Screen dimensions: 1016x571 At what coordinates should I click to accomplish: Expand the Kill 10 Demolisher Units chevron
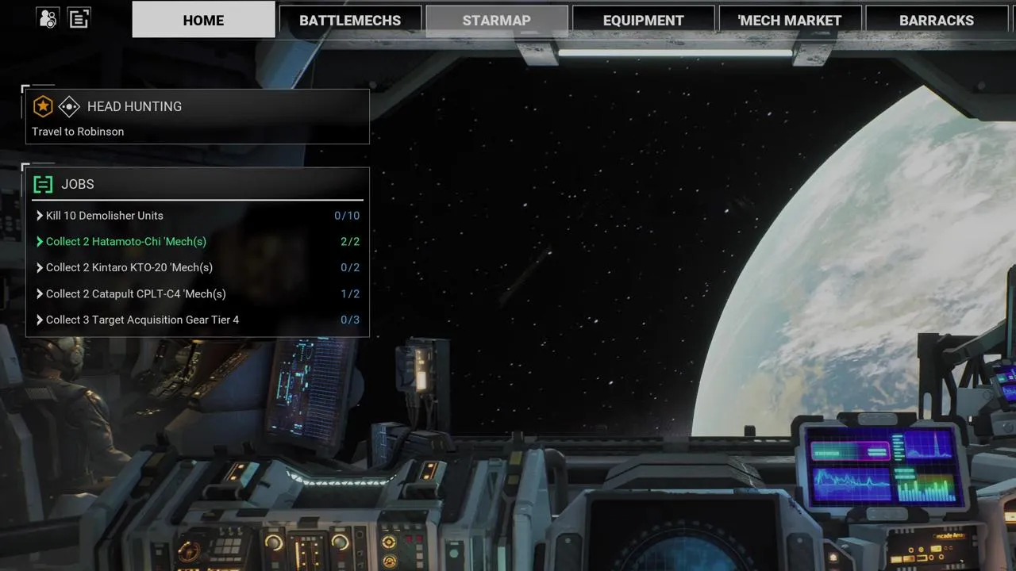click(x=40, y=216)
